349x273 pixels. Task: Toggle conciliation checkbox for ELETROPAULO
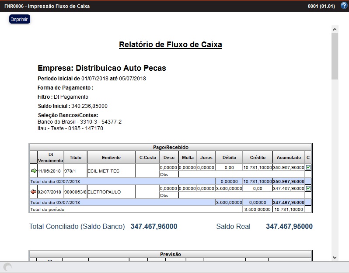(308, 188)
